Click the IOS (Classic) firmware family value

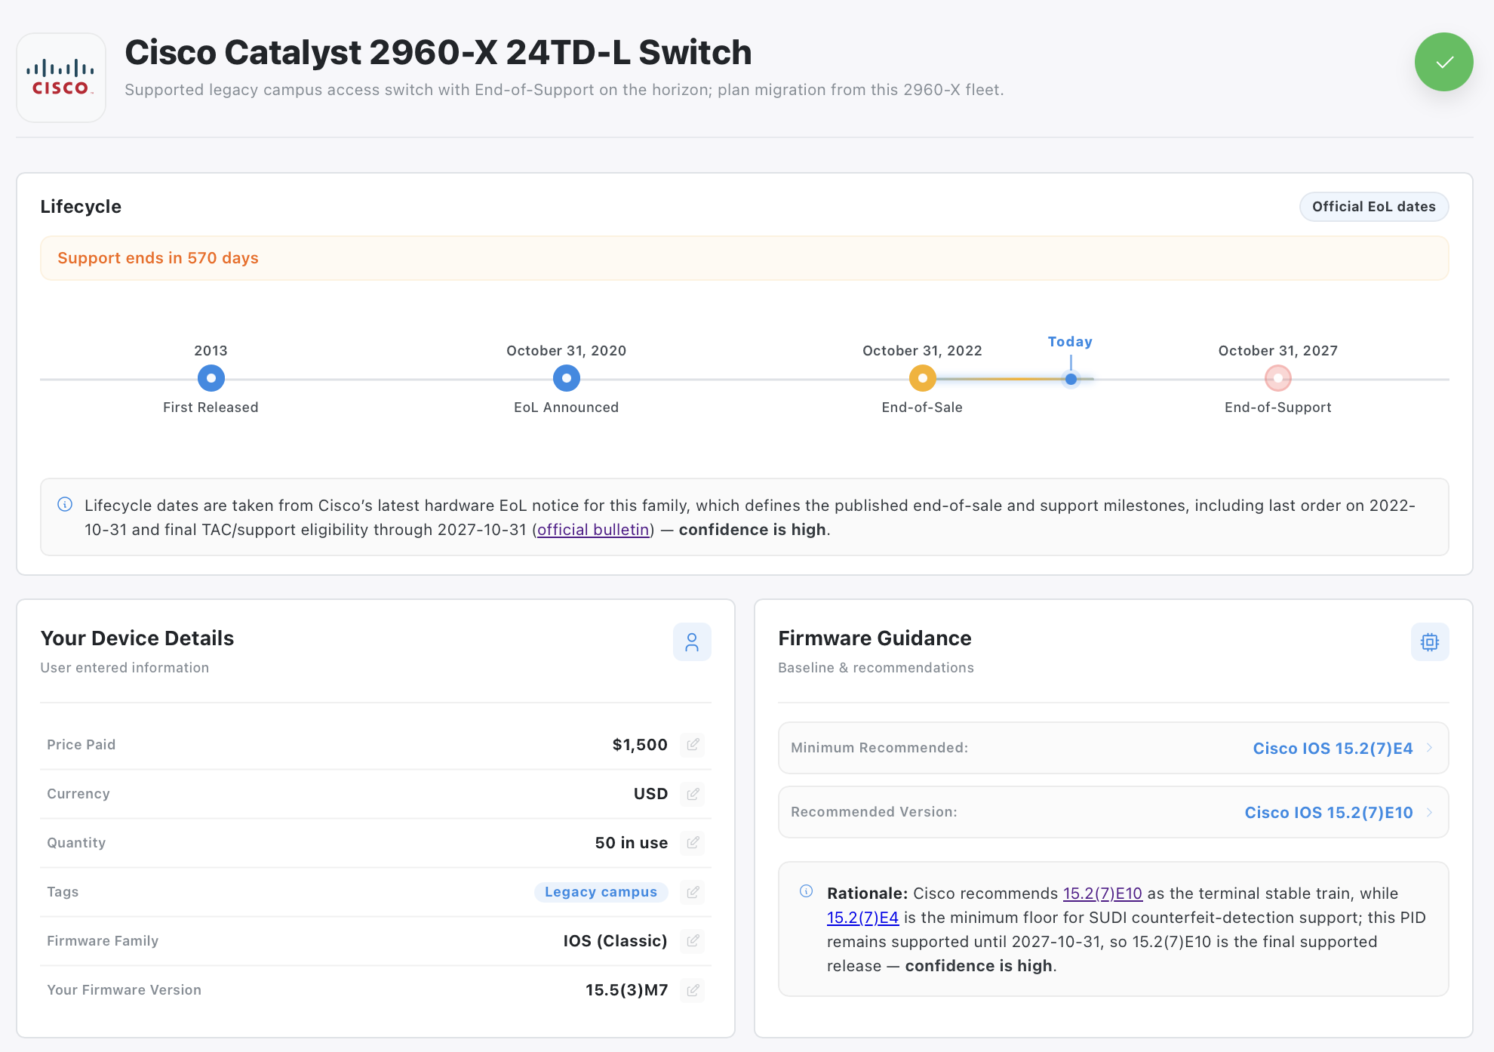[616, 941]
